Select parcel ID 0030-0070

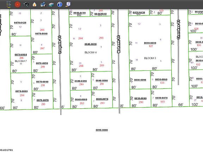(x=161, y=98)
